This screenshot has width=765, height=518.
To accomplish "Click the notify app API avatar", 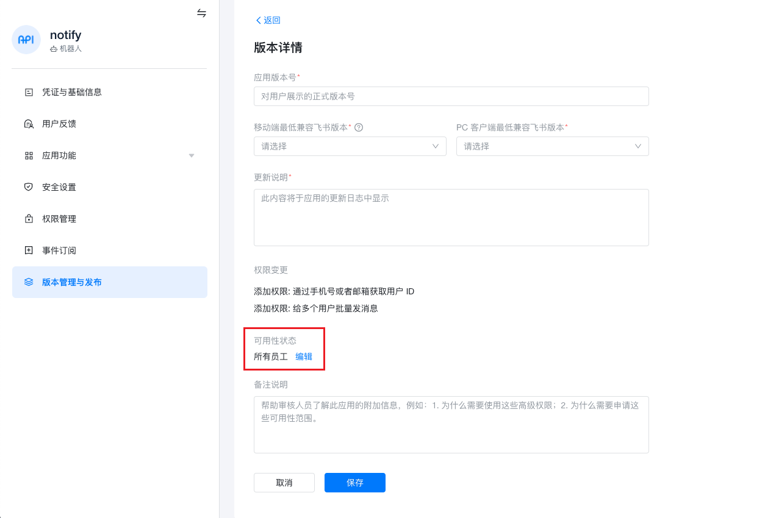I will point(26,40).
